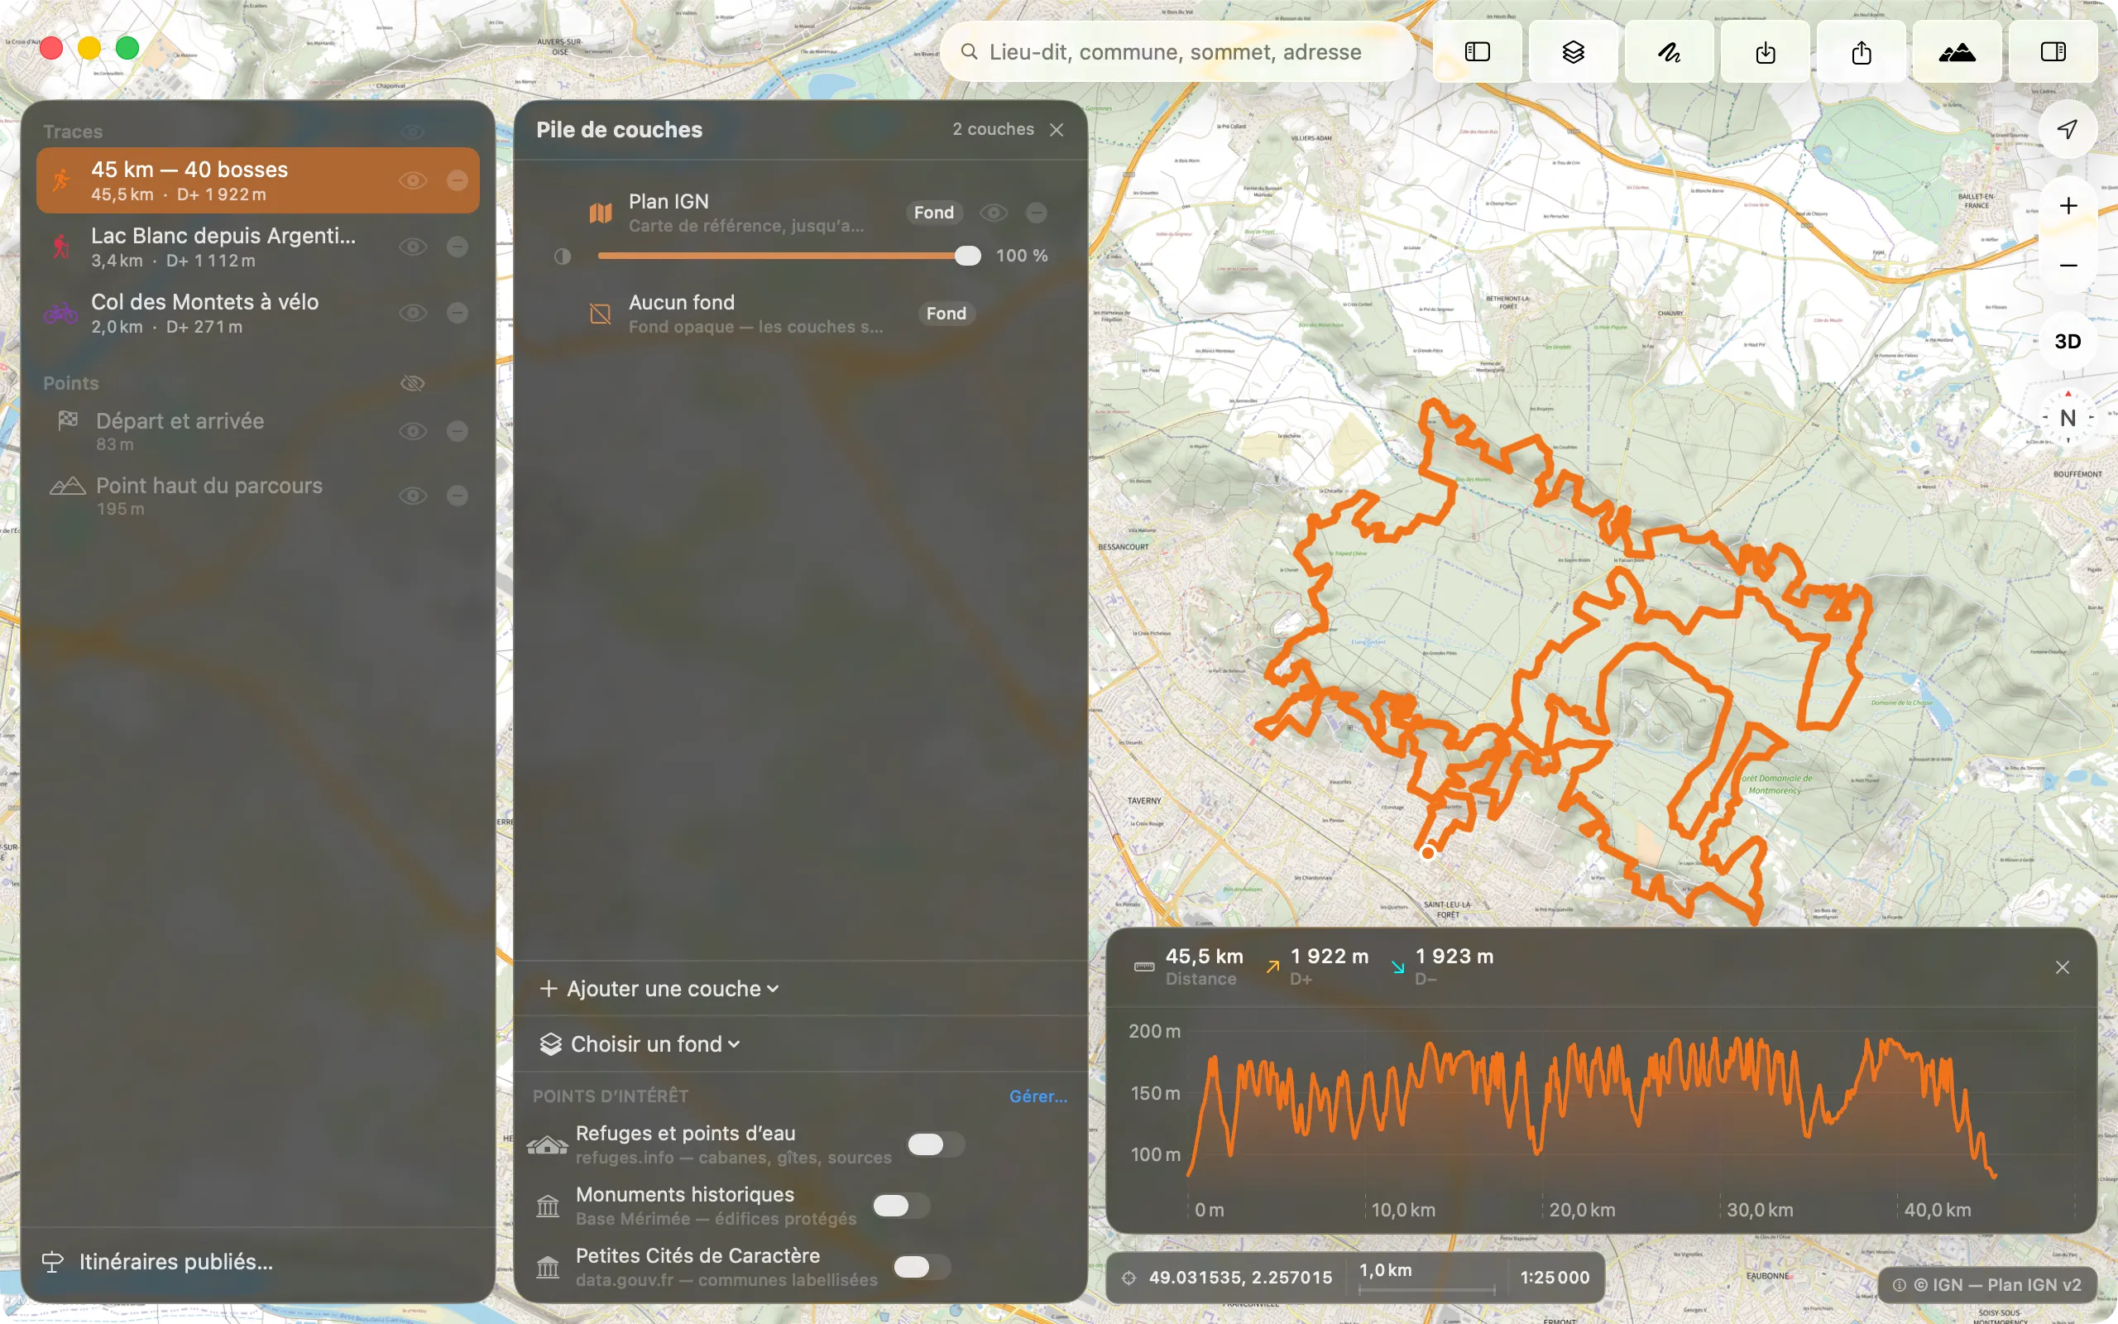
Task: Click the trace start marker on map
Action: [1428, 852]
